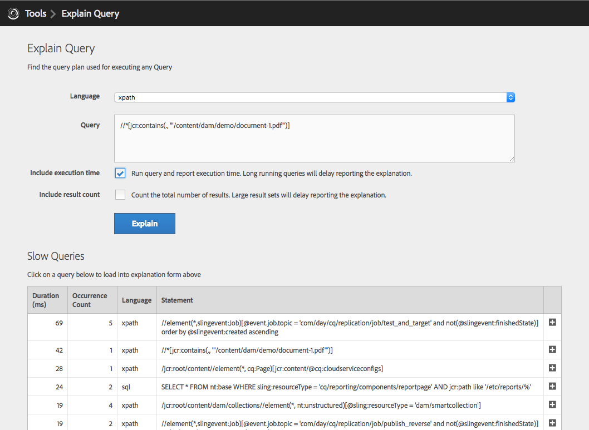Click the resize handle of Query textarea
589x430 pixels.
click(512, 160)
